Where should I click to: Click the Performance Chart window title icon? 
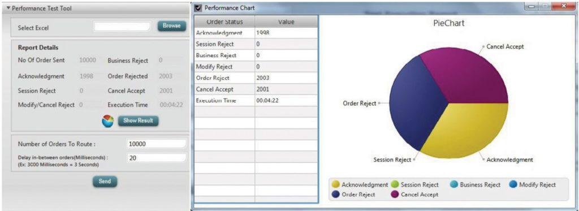coord(198,7)
